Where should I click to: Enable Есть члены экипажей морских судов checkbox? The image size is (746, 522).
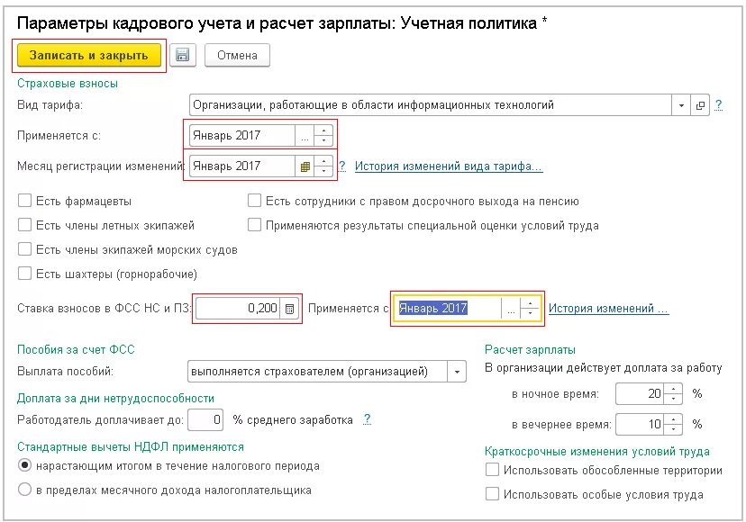24,249
